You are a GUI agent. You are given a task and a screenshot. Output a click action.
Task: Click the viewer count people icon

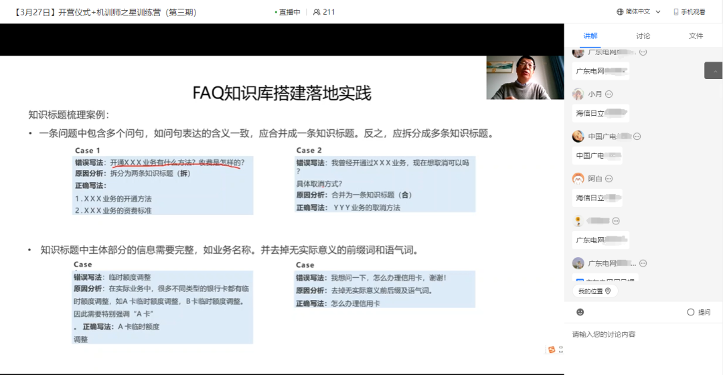tap(317, 12)
